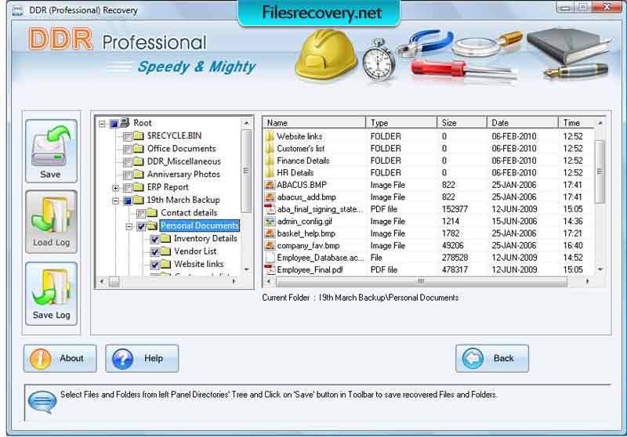The image size is (627, 437).
Task: Click the company_fav.bmp image icon
Action: tap(270, 245)
